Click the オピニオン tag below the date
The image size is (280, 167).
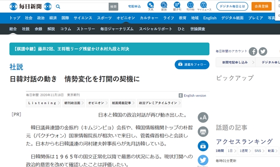pos(97,103)
